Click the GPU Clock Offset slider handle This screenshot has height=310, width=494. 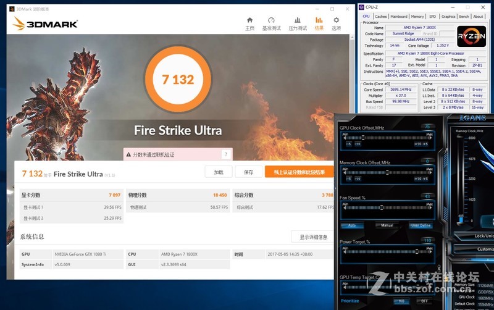(363, 138)
